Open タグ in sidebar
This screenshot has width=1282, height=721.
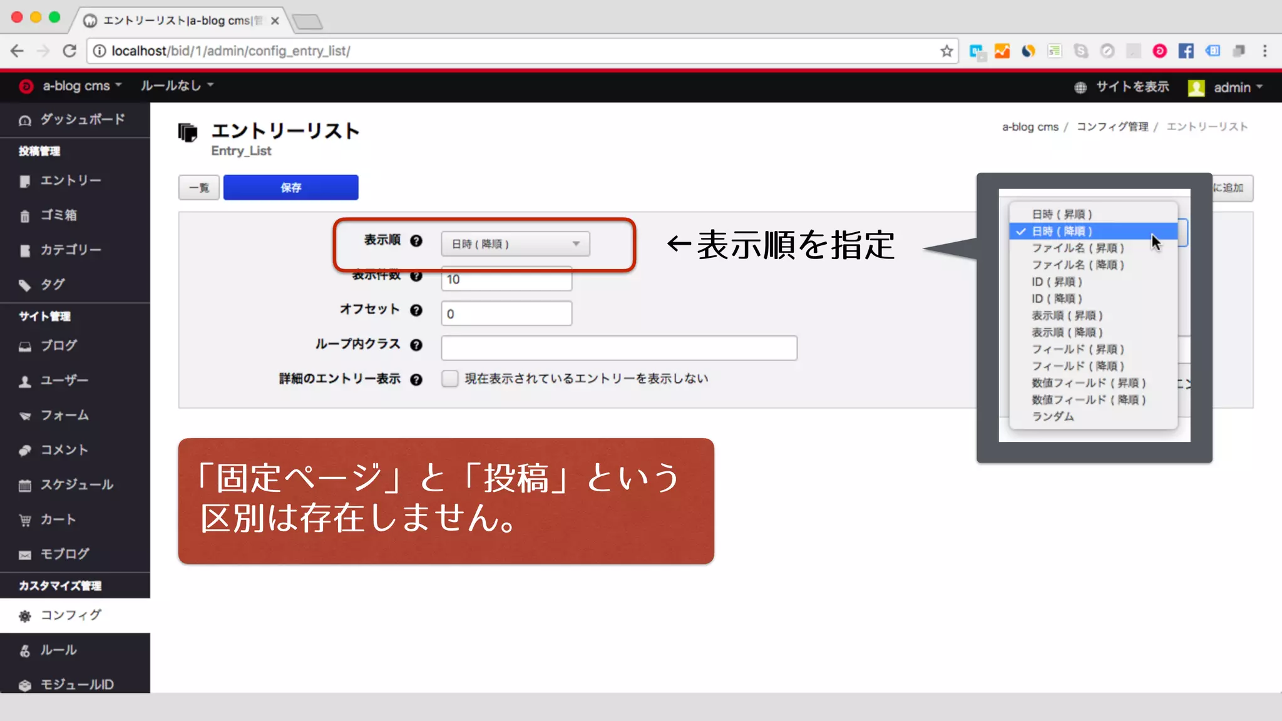click(75, 285)
